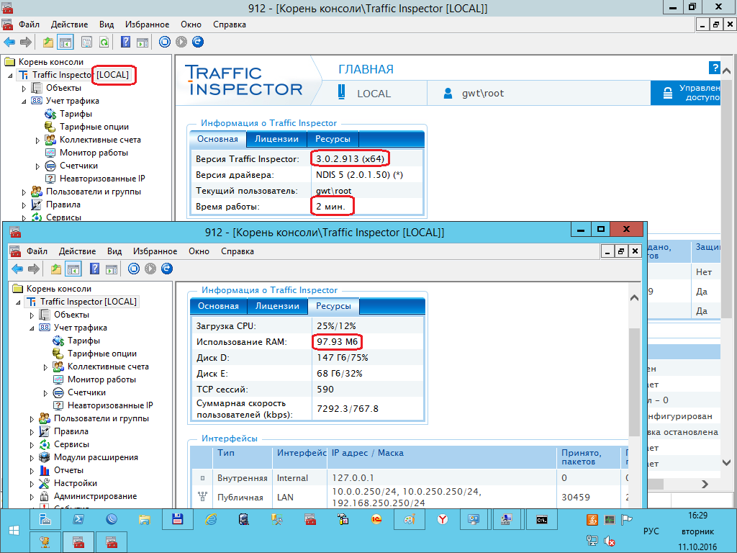Viewport: 737px width, 553px height.
Task: Click the Публичная LAN interface row
Action: click(410, 497)
